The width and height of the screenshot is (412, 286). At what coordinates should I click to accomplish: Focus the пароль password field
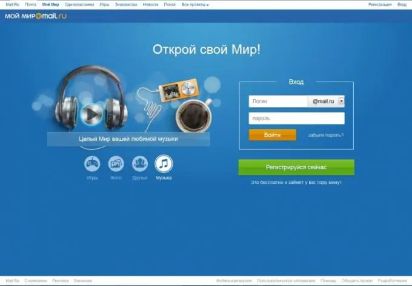pyautogui.click(x=297, y=119)
